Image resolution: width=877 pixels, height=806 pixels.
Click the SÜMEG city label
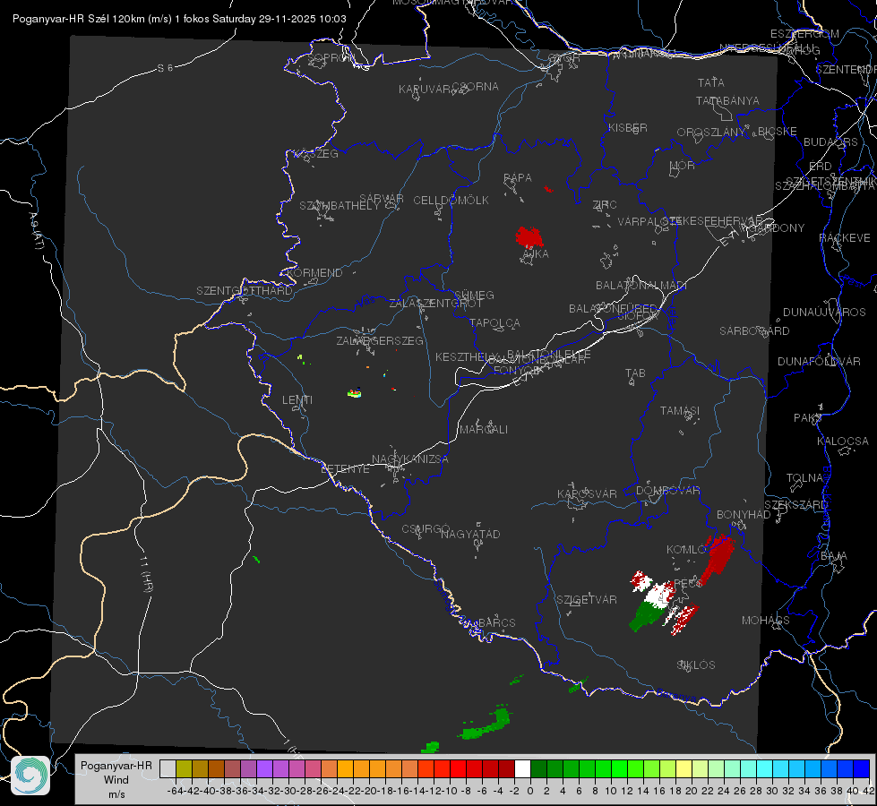[x=474, y=295]
